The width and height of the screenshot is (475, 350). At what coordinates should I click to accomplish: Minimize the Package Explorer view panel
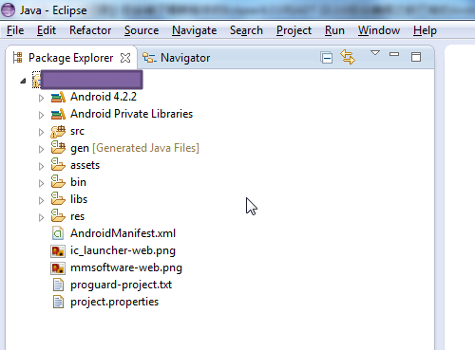point(394,54)
